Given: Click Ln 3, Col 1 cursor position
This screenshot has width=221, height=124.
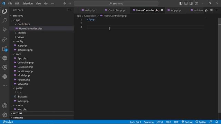Looking at the screenshot, I should (135, 122).
